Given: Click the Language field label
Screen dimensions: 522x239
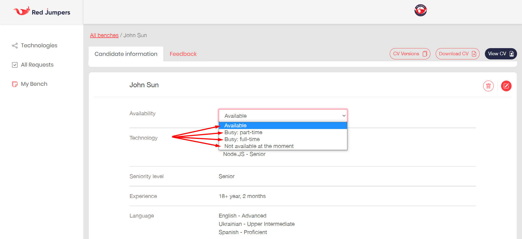Looking at the screenshot, I should pos(142,216).
